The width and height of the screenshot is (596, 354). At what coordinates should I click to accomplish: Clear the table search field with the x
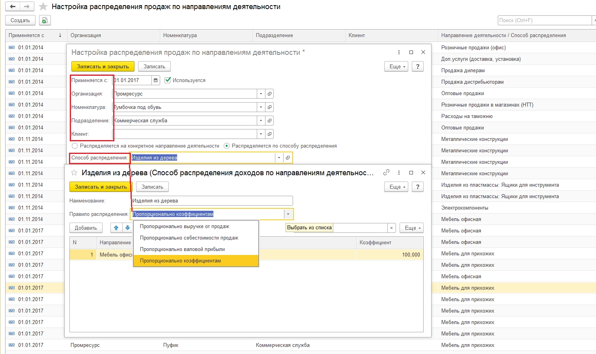click(x=391, y=228)
